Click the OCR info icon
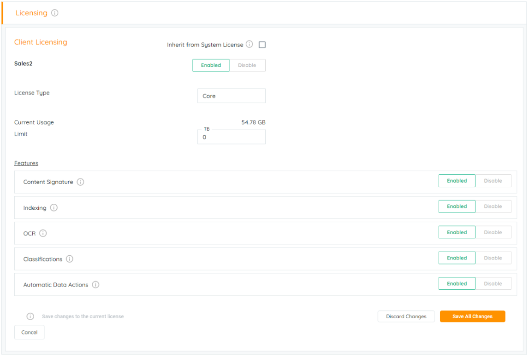529x356 pixels. coord(43,233)
